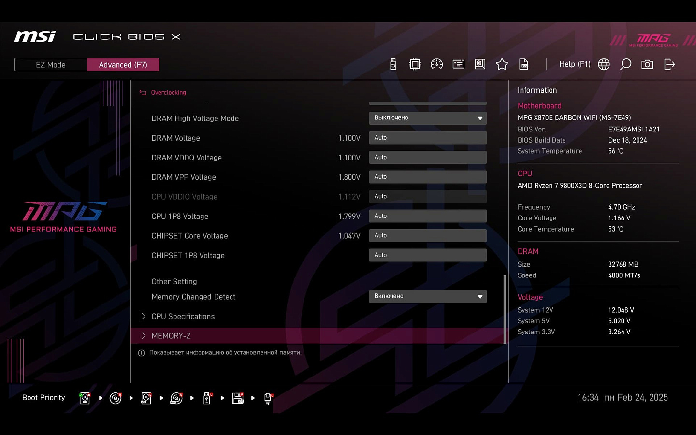Viewport: 696px width, 435px height.
Task: Edit the CHIPSET 1P8 Voltage Auto field
Action: click(428, 255)
